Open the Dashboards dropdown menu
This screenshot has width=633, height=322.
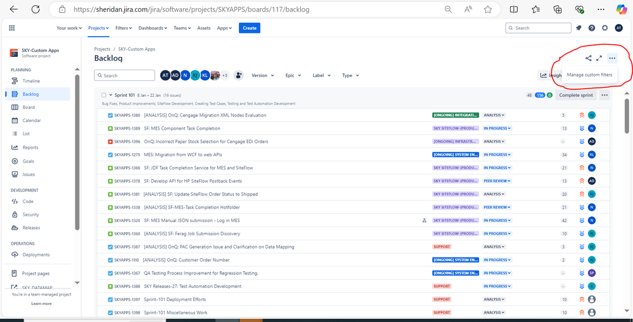[153, 28]
